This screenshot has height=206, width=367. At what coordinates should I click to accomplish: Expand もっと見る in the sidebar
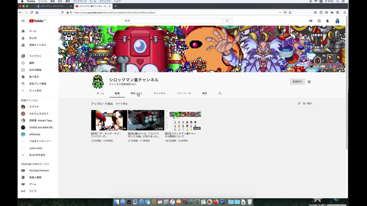pyautogui.click(x=38, y=91)
